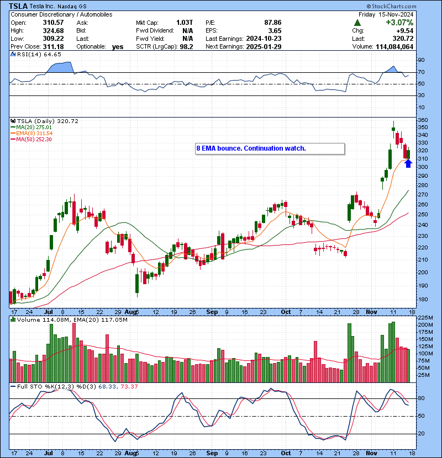Image resolution: width=442 pixels, height=458 pixels.
Task: Click the stochastic %K value 68.33
Action: point(107,386)
